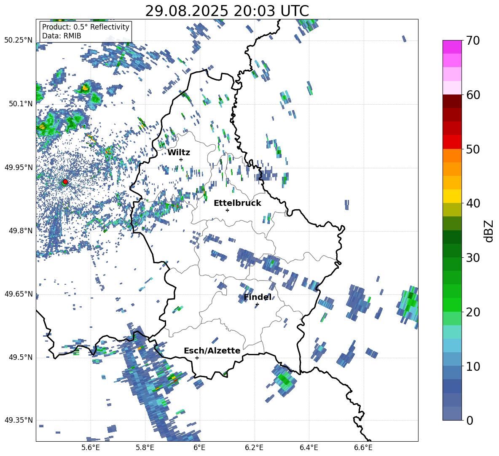Viewport: 499px width, 456px height.
Task: Click the 30 tick on the colorbar
Action: (x=473, y=258)
